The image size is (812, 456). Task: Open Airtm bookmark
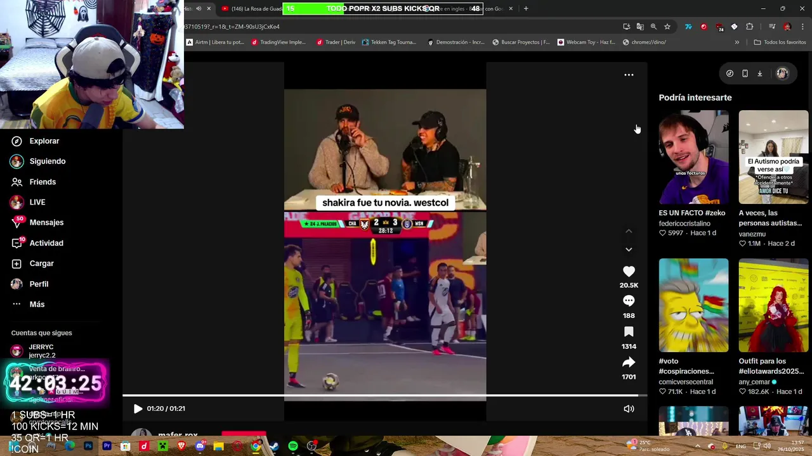point(215,42)
